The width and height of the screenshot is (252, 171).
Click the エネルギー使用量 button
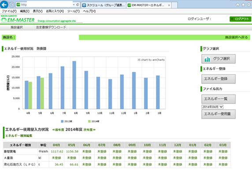(x=219, y=114)
